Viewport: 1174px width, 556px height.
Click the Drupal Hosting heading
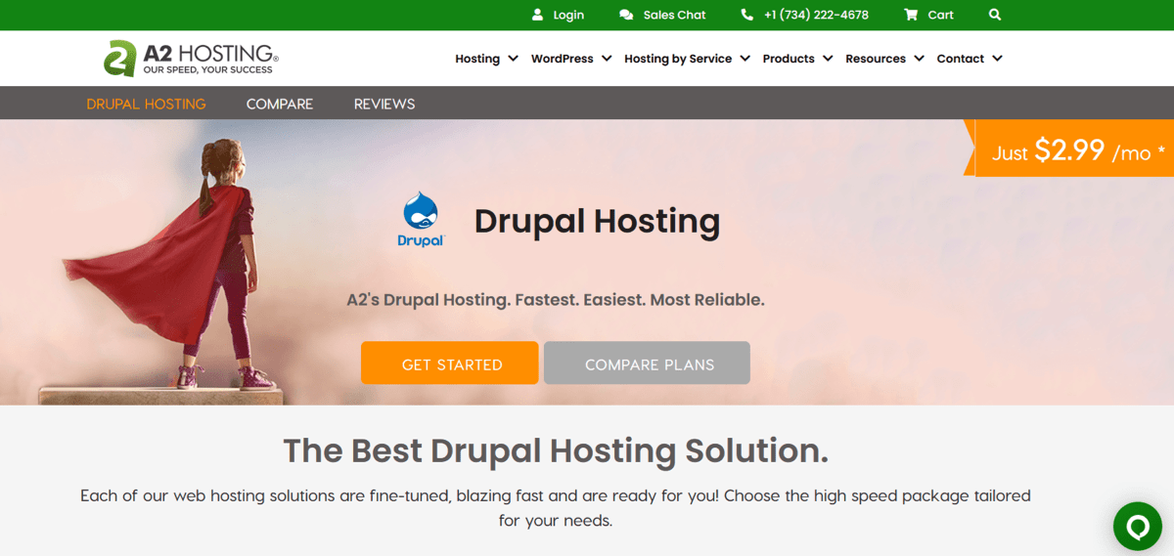point(597,221)
